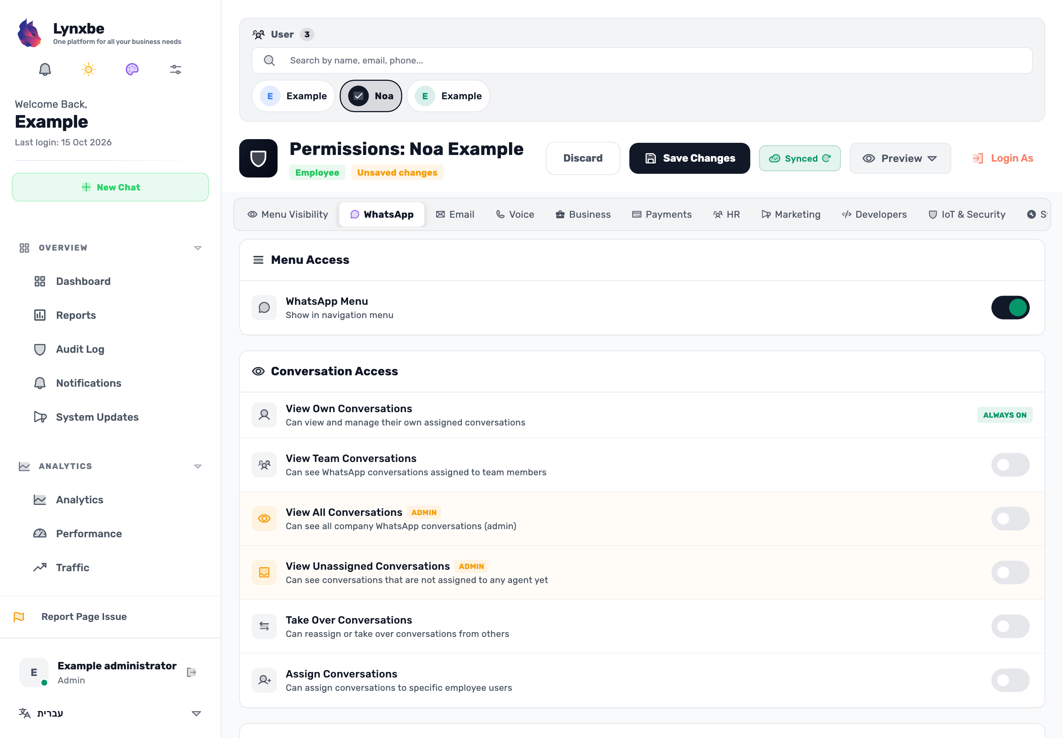Click the Dashboard grid icon
This screenshot has height=738, width=1063.
point(40,281)
